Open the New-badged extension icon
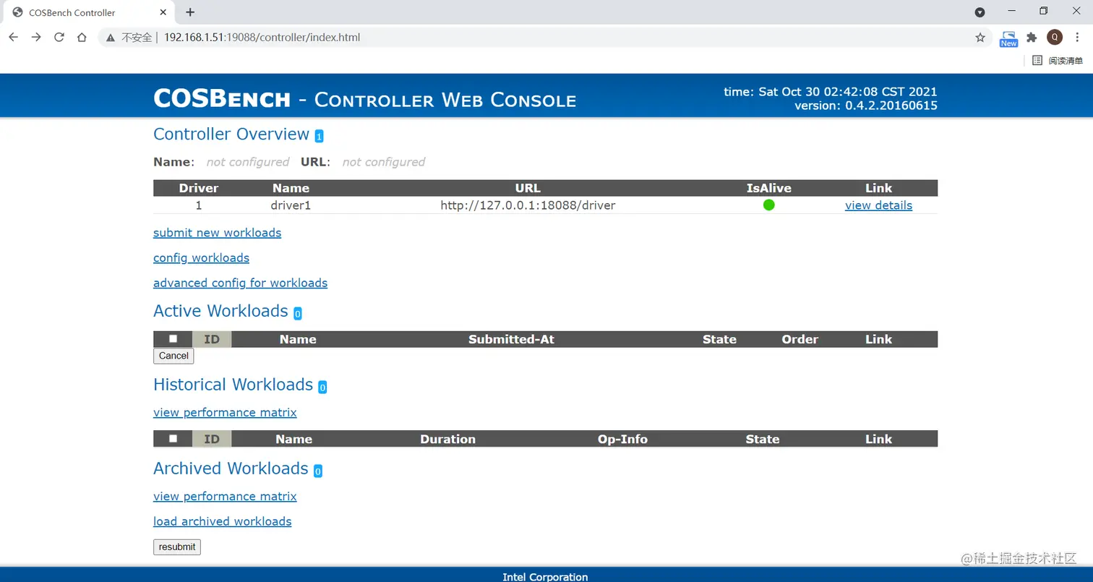The image size is (1093, 582). pos(1008,38)
